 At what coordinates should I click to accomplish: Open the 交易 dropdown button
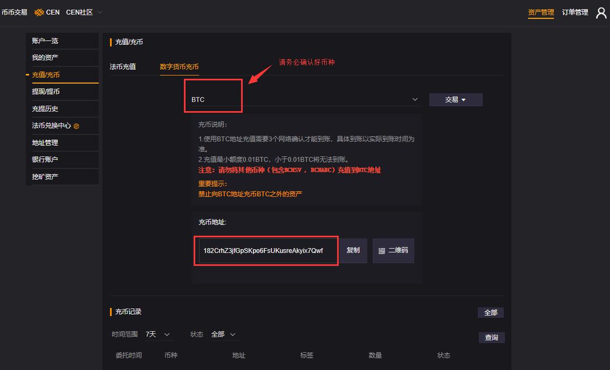coord(456,100)
